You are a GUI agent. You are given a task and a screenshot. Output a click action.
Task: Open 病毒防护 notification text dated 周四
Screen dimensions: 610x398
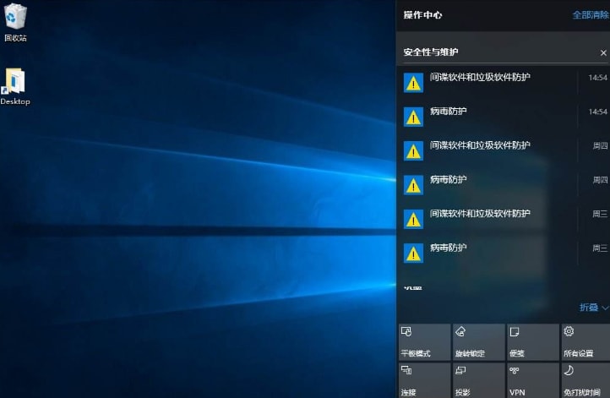(448, 180)
